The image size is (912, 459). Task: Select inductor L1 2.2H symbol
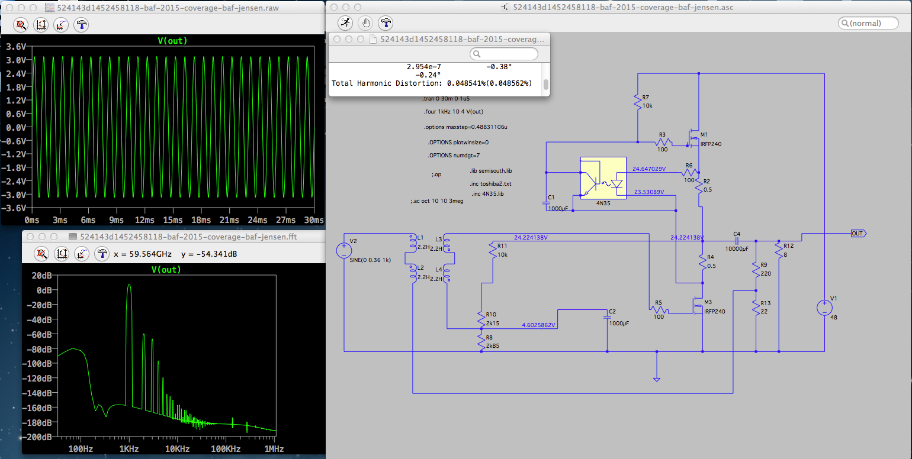tap(412, 243)
